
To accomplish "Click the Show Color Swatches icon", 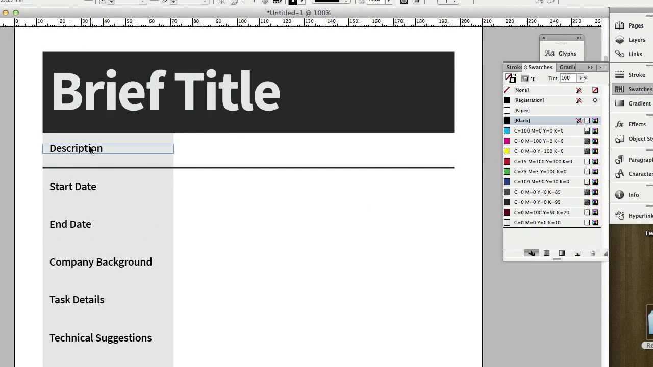I will [x=546, y=253].
